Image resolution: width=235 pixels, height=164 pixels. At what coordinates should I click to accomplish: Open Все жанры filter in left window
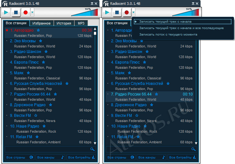[50, 158]
